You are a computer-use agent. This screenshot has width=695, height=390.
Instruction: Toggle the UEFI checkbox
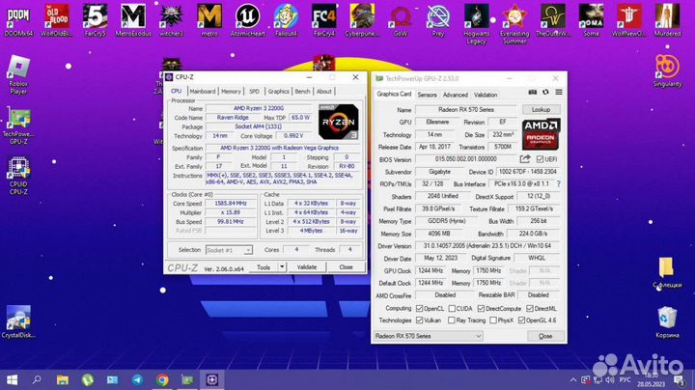(540, 159)
